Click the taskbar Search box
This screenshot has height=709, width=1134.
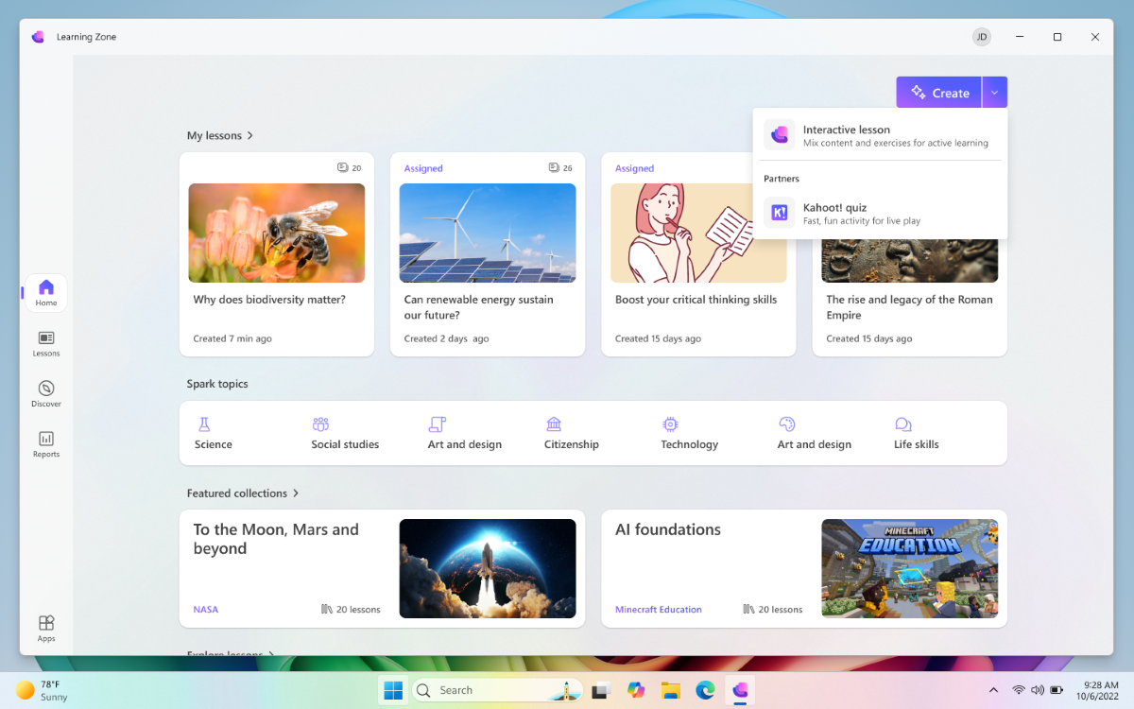click(x=495, y=690)
